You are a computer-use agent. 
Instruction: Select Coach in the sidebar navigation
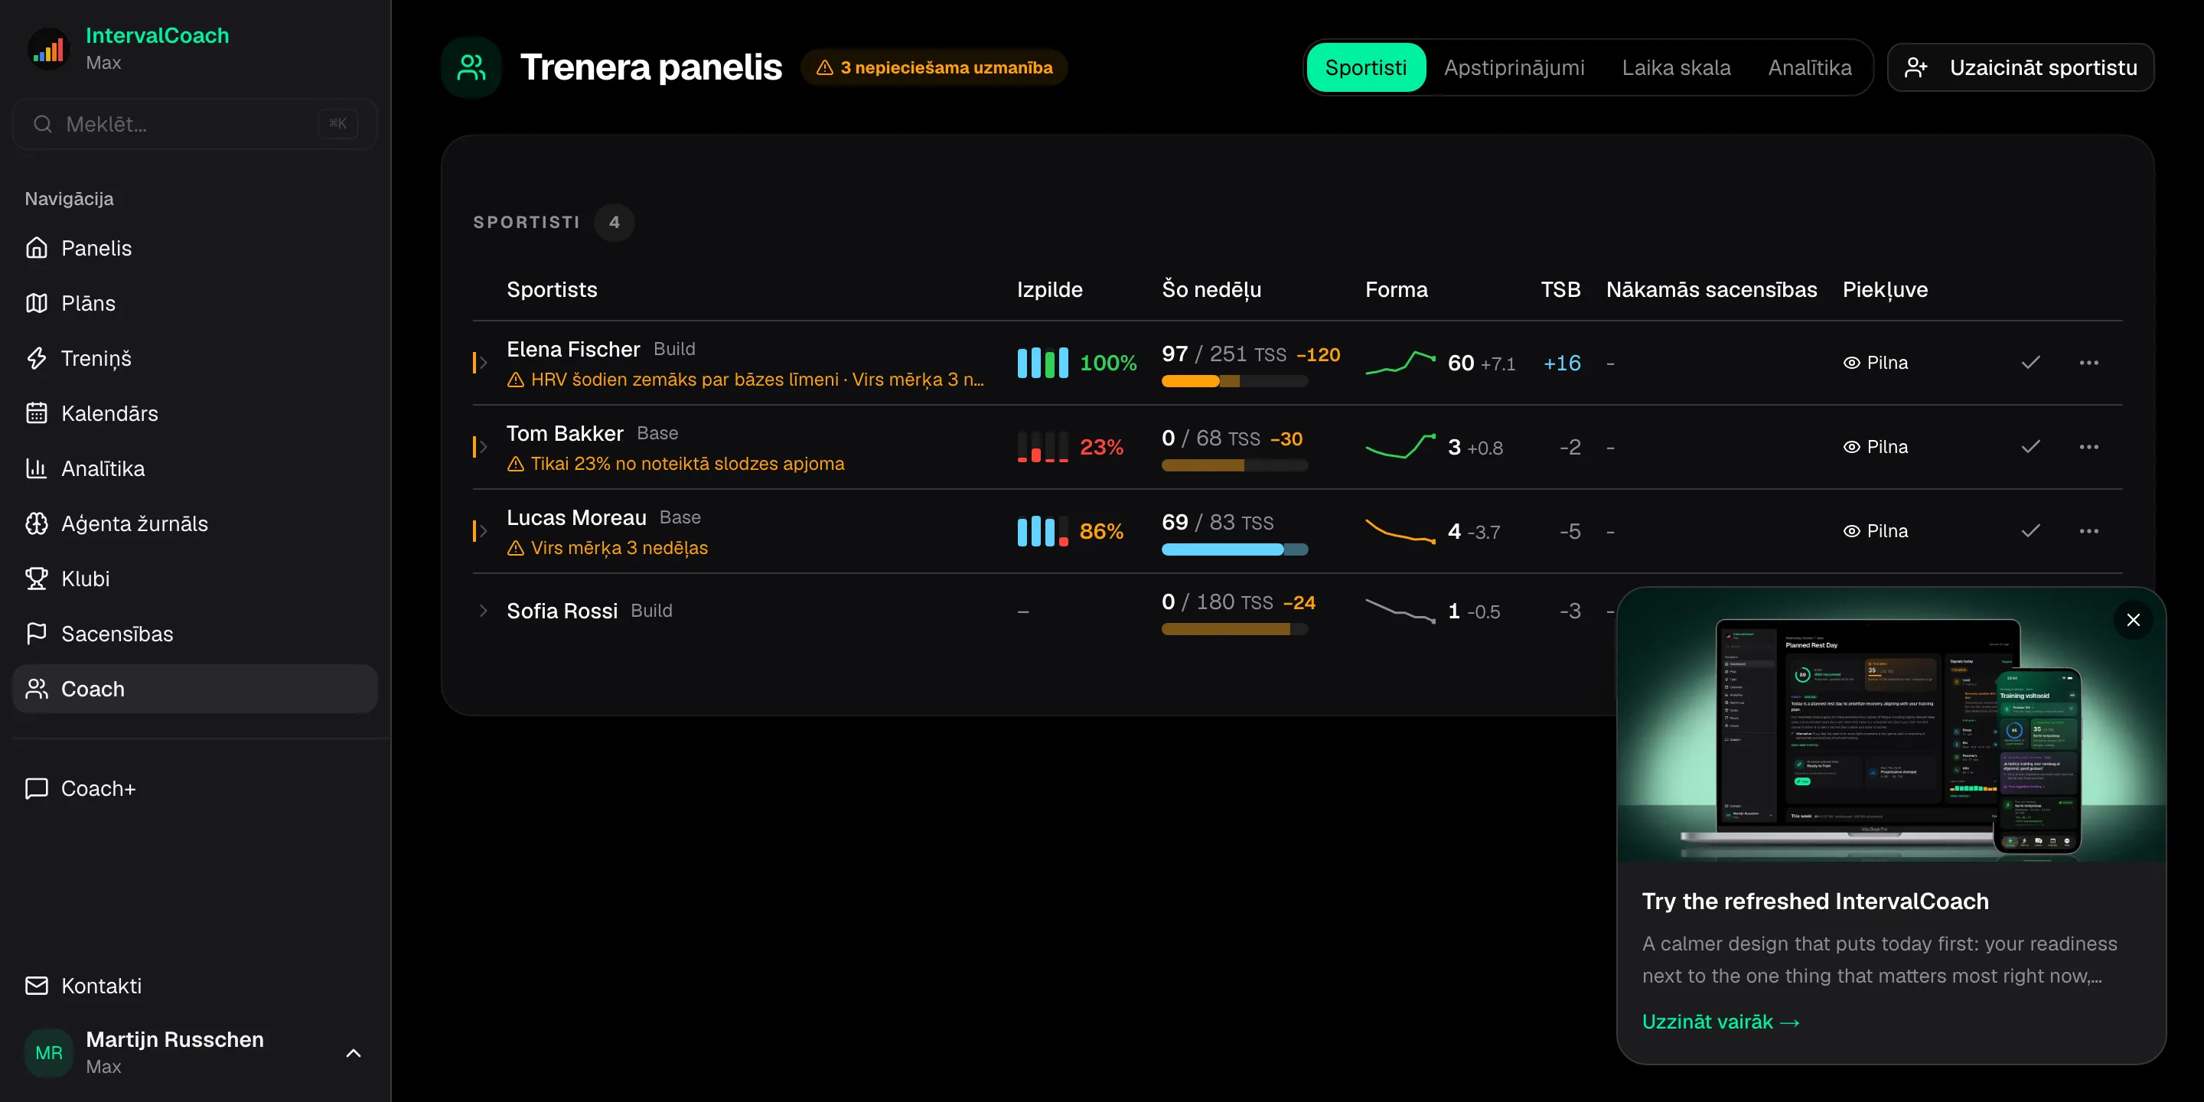coord(194,689)
